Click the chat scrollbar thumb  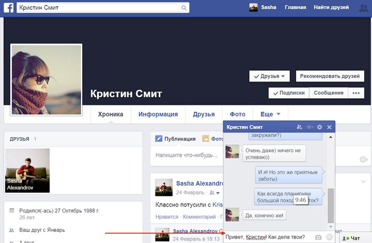coord(331,206)
